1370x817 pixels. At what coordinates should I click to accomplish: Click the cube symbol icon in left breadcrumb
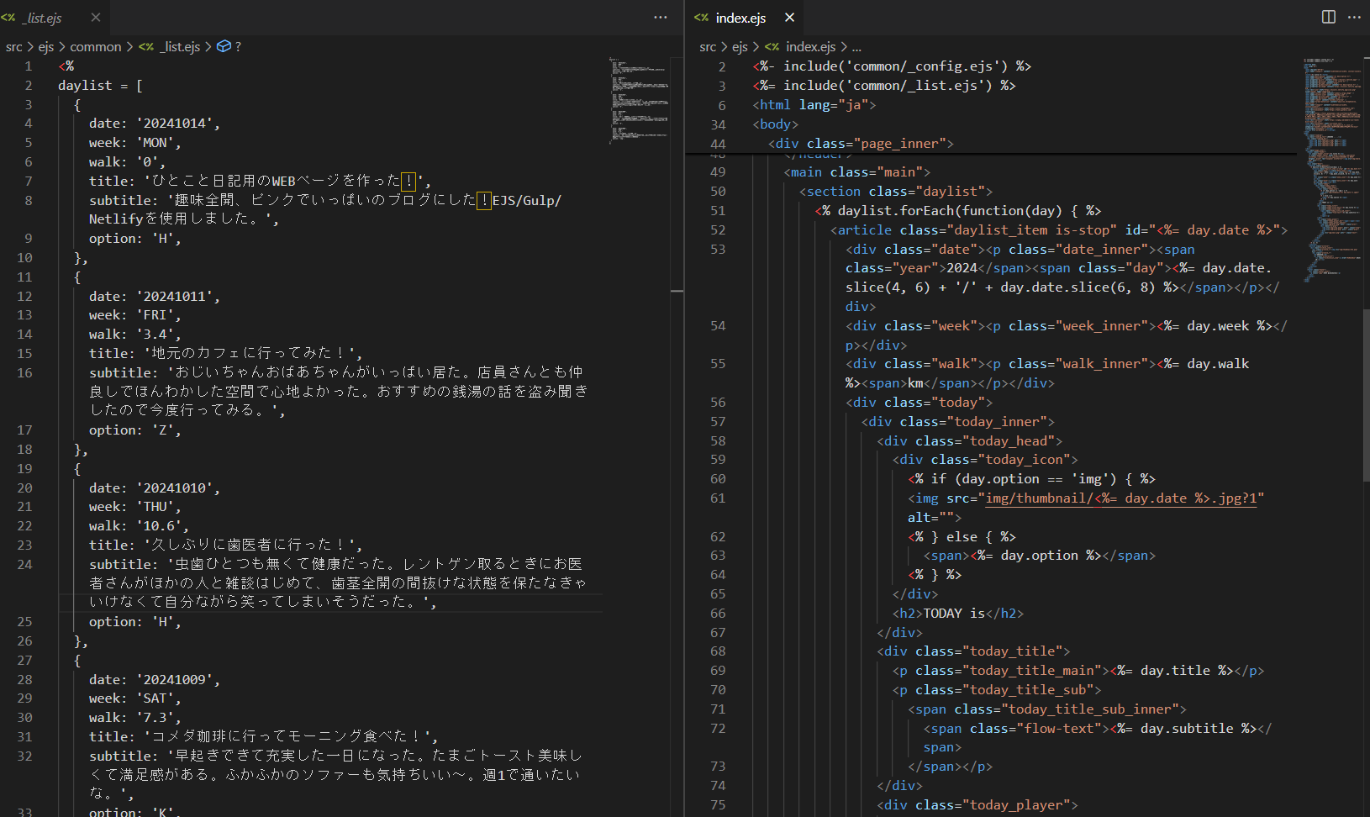point(224,47)
